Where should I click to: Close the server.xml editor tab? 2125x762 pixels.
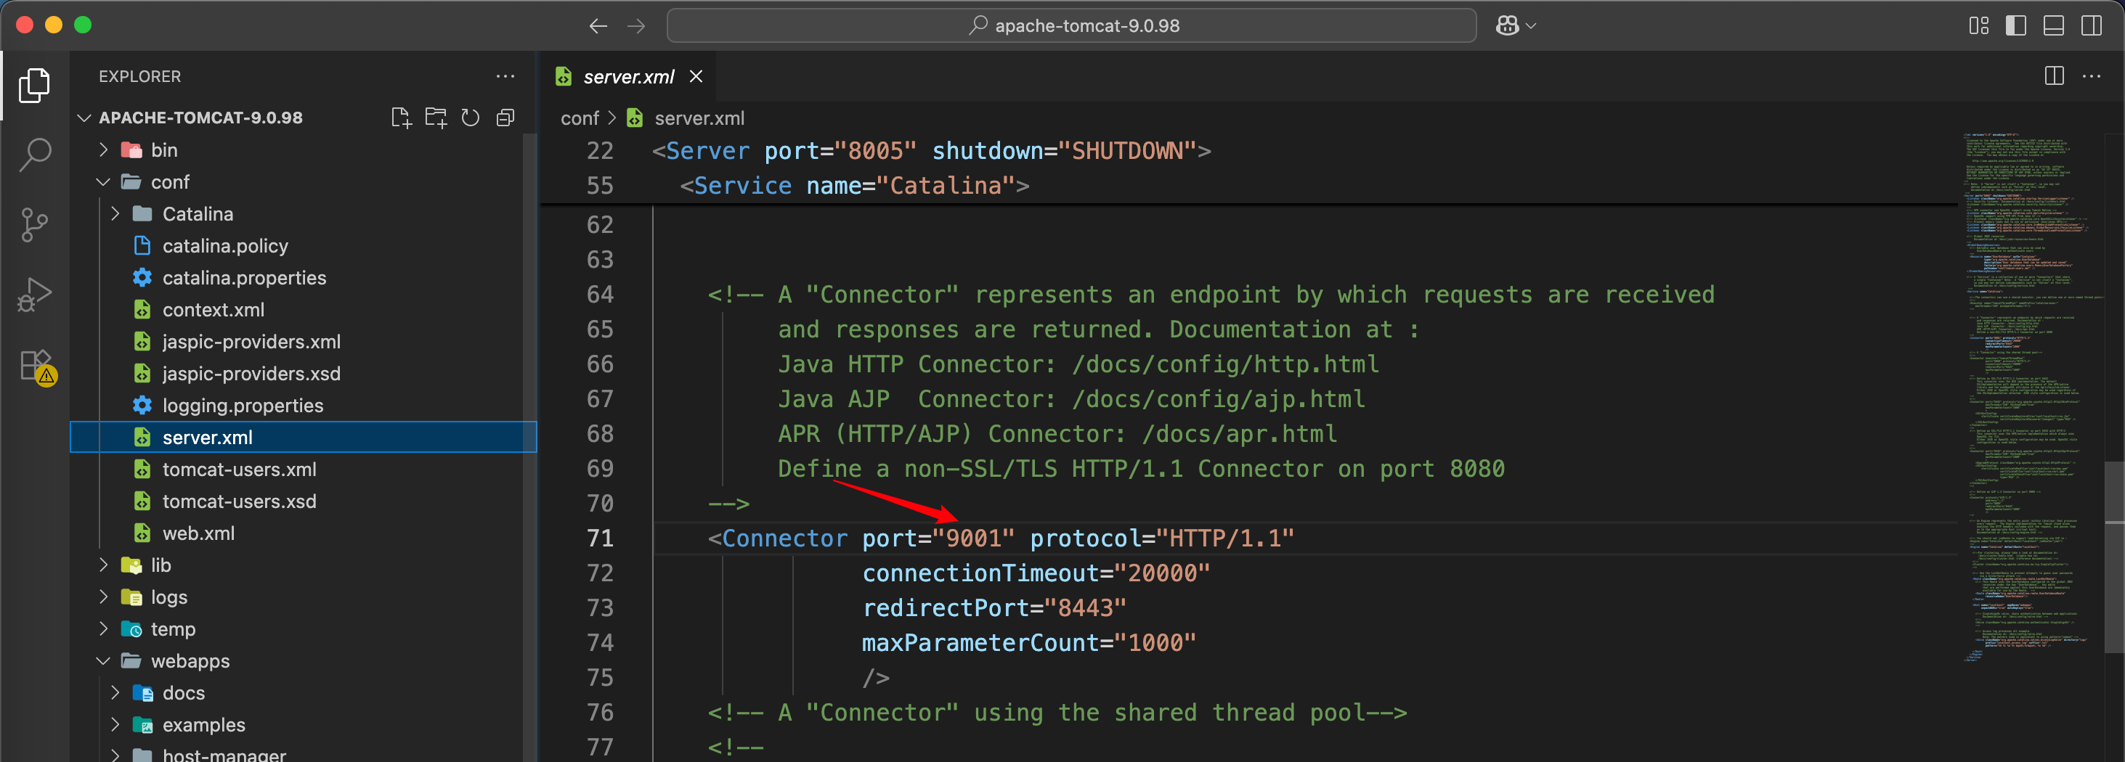click(696, 76)
